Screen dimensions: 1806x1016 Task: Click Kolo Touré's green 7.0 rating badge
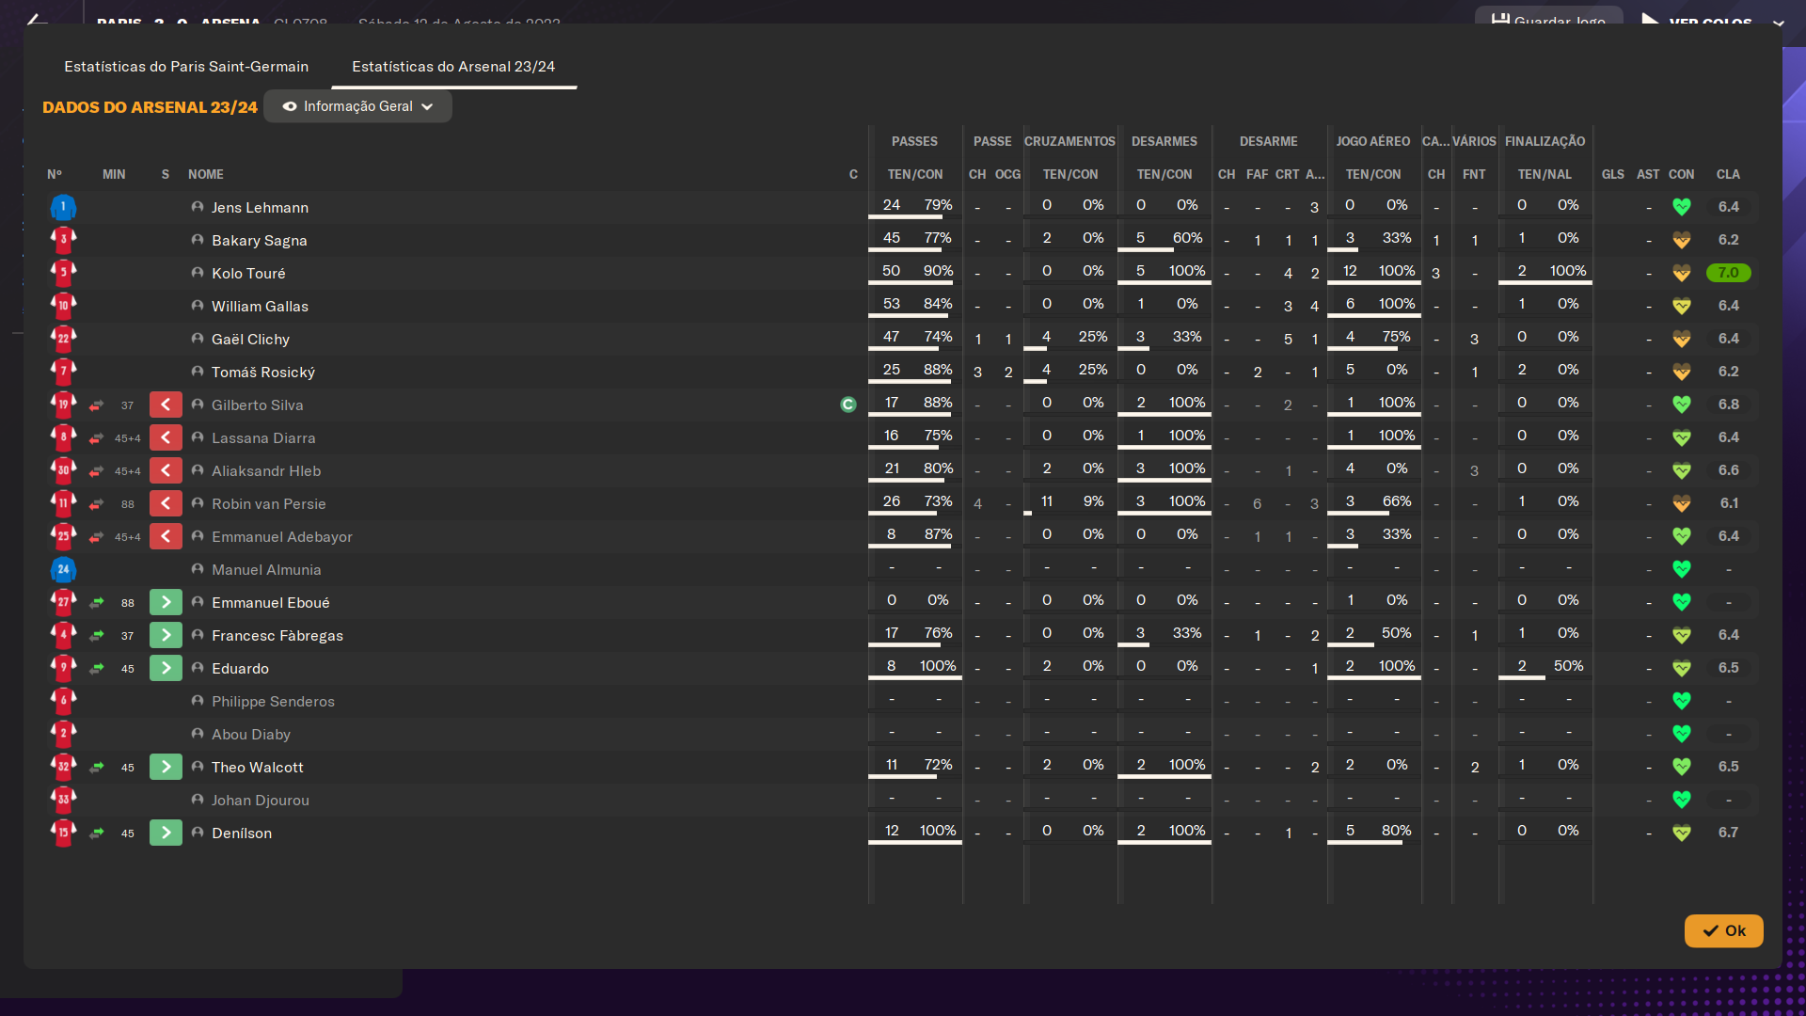pos(1728,273)
